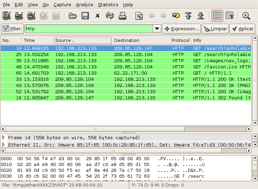Open the Statistics menu
The width and height of the screenshot is (258, 189).
click(x=108, y=5)
